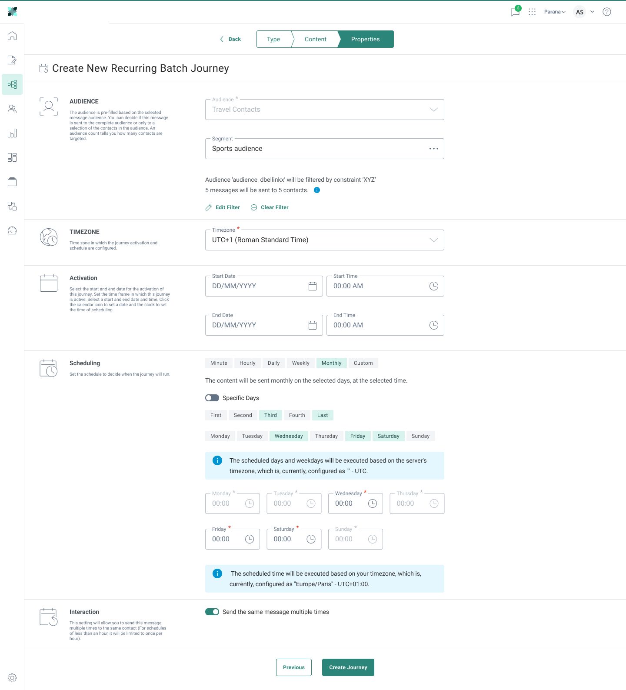Viewport: 626px width, 690px height.
Task: Open the apps grid launcher
Action: [x=532, y=12]
